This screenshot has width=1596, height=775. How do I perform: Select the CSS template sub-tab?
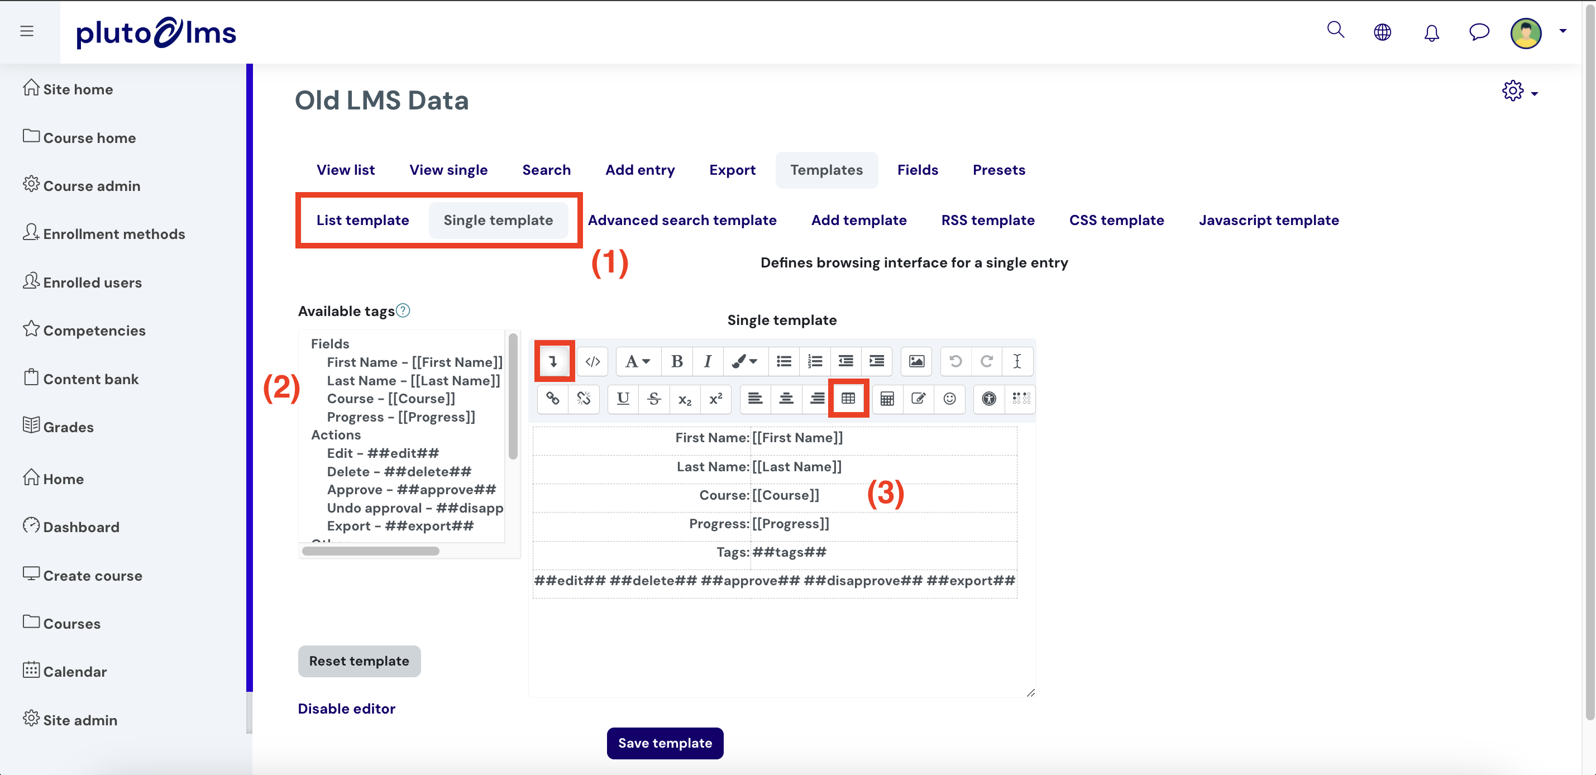pos(1116,220)
